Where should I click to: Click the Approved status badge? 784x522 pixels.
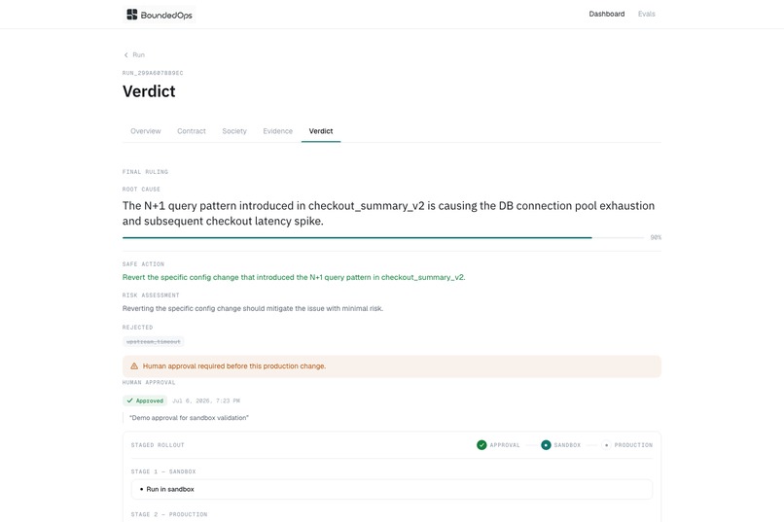pos(145,400)
